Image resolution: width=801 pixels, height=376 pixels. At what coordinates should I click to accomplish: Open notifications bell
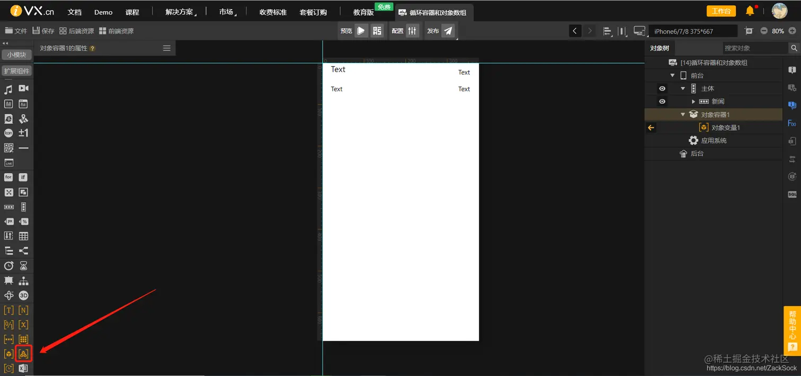click(x=750, y=11)
